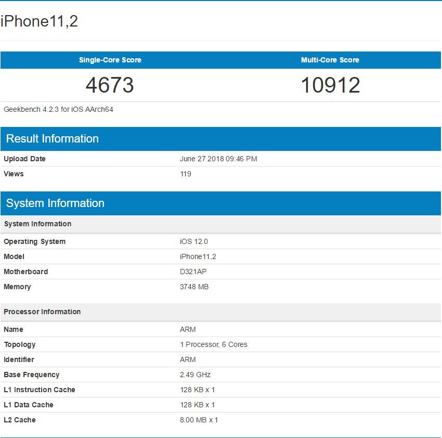Select the gray System Information subheader
Viewport: 442px width, 438px height.
[x=220, y=224]
